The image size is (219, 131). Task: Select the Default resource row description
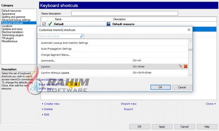pyautogui.click(x=123, y=24)
